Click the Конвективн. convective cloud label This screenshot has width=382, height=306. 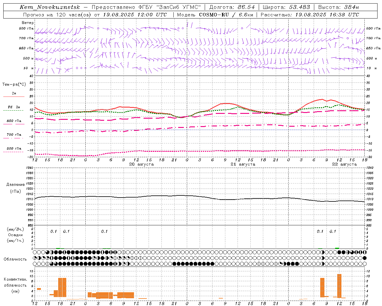[x=16, y=279]
